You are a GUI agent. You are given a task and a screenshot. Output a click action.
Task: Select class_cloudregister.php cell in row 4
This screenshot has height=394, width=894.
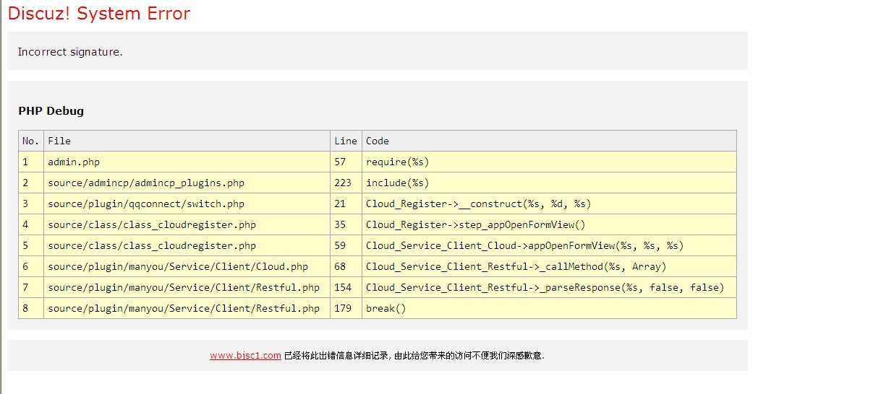(x=187, y=224)
